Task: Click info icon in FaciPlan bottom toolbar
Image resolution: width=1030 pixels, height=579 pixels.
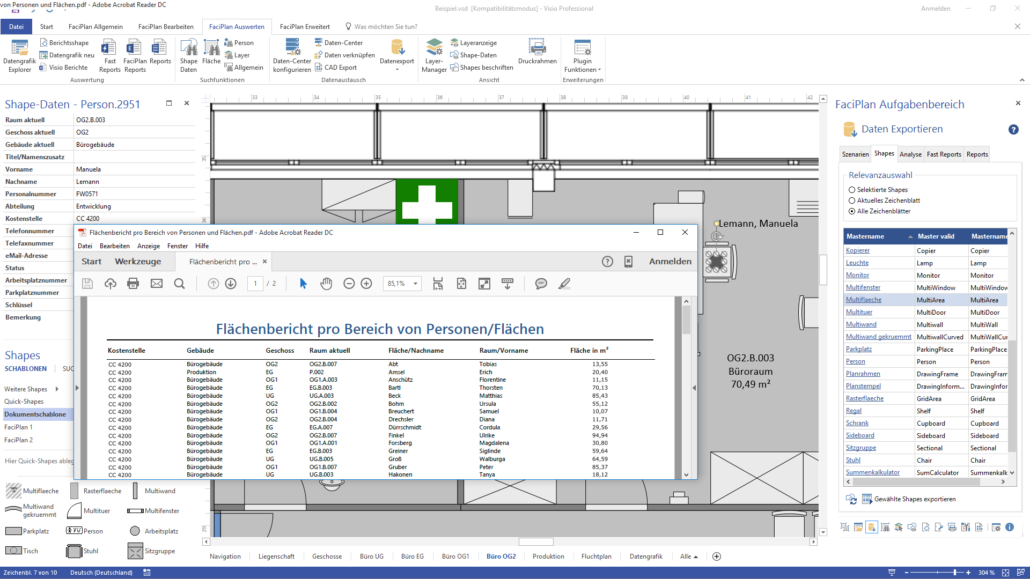Action: click(1010, 528)
